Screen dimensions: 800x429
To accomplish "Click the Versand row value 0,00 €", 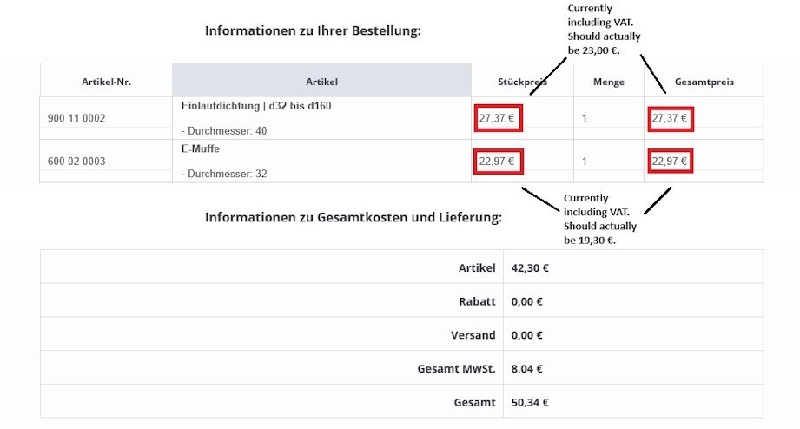I will click(526, 335).
